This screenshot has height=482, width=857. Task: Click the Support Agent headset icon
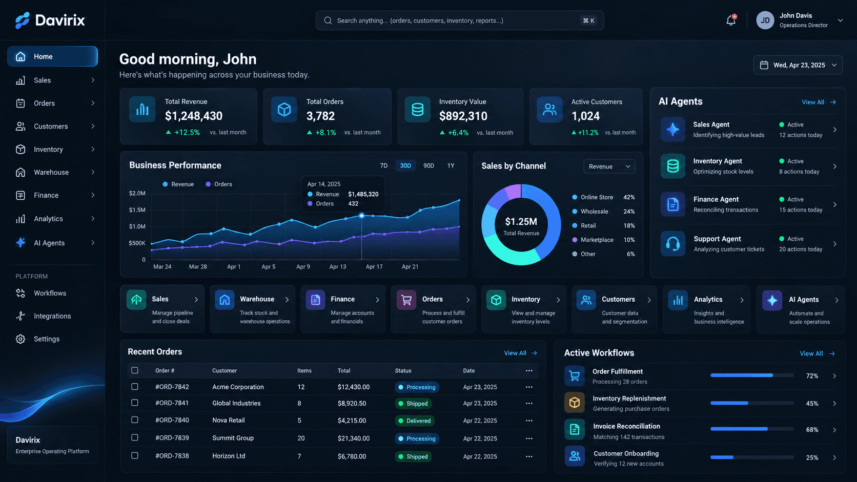(x=673, y=244)
